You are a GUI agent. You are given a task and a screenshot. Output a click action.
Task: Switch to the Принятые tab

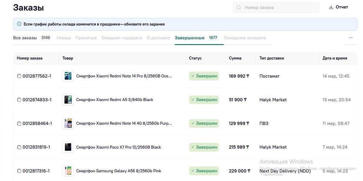point(86,38)
